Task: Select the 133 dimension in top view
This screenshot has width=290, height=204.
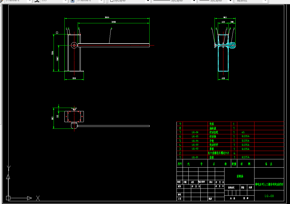Action: (57, 116)
